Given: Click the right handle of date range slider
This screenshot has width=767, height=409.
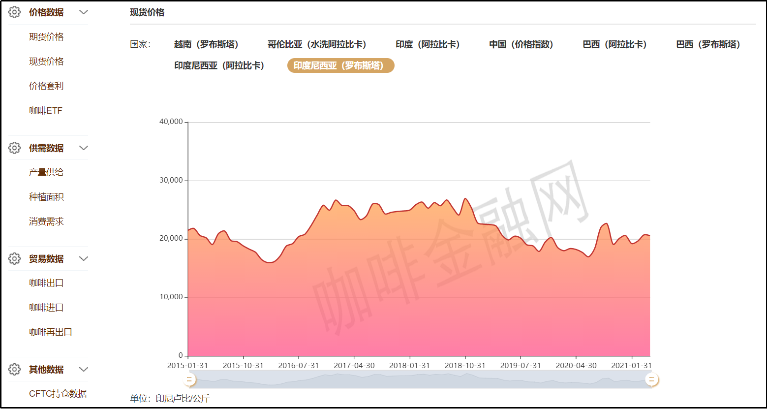Looking at the screenshot, I should [x=651, y=379].
